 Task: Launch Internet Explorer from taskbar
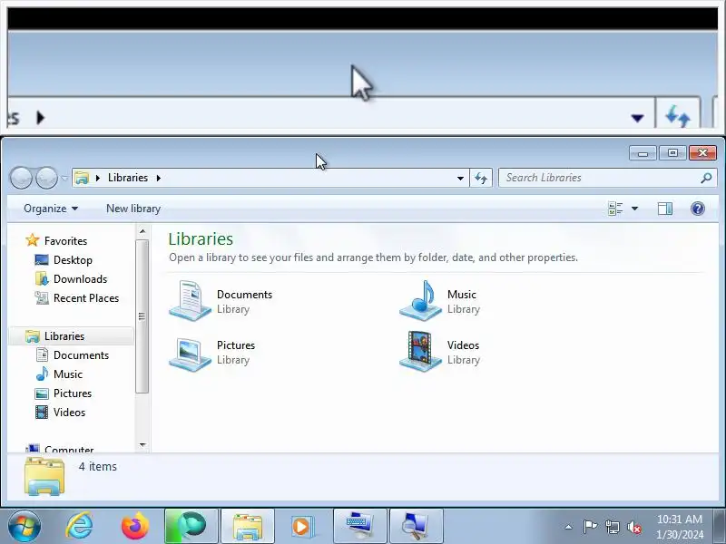point(80,526)
